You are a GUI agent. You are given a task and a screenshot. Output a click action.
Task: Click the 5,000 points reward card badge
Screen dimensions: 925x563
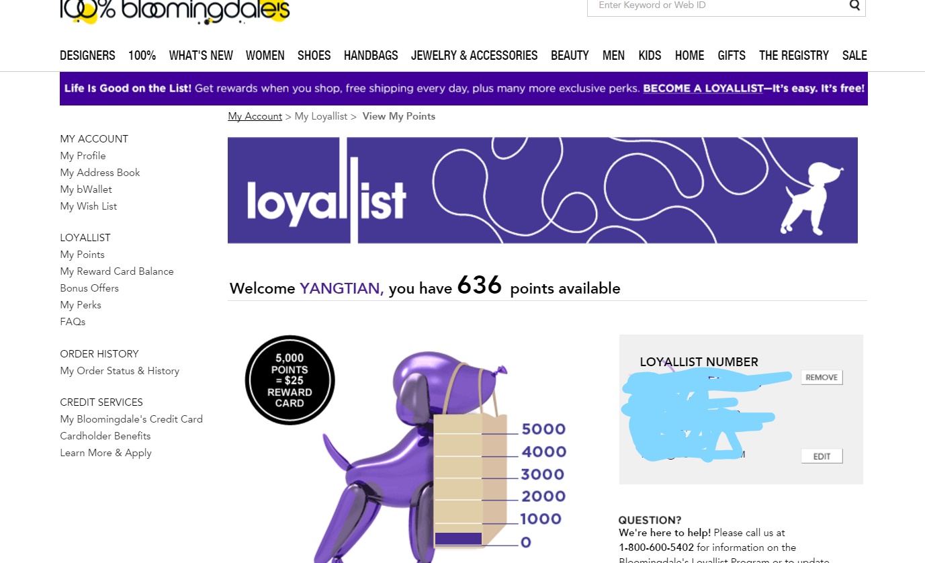pyautogui.click(x=290, y=380)
